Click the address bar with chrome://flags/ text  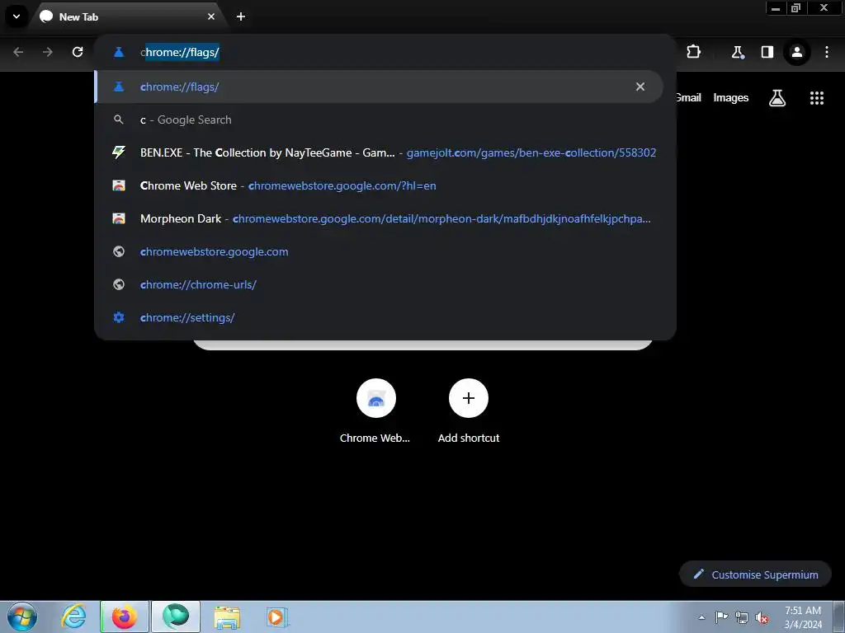coord(385,52)
